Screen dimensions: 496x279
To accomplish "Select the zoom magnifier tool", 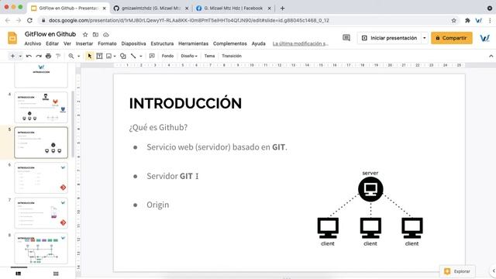I will (x=71, y=56).
